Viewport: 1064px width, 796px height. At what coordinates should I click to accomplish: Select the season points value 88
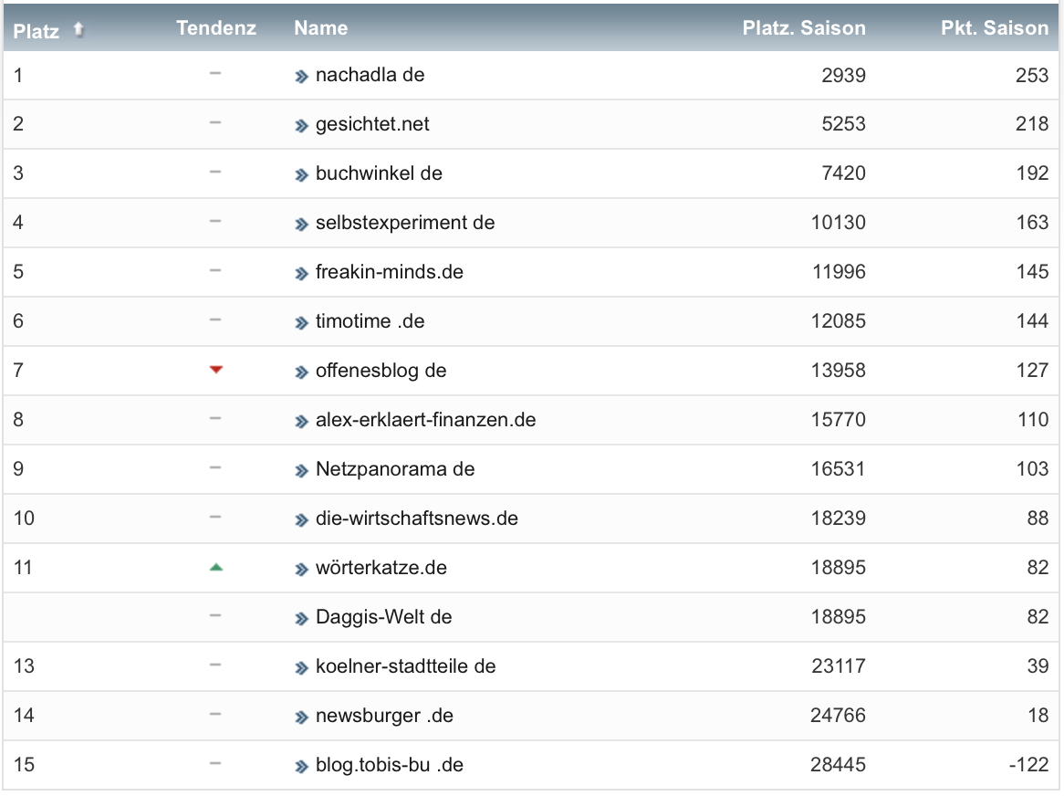[x=1038, y=518]
